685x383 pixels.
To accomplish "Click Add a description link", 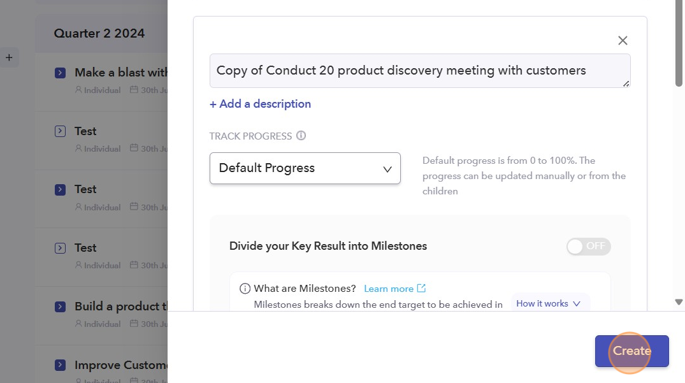I will [x=260, y=104].
